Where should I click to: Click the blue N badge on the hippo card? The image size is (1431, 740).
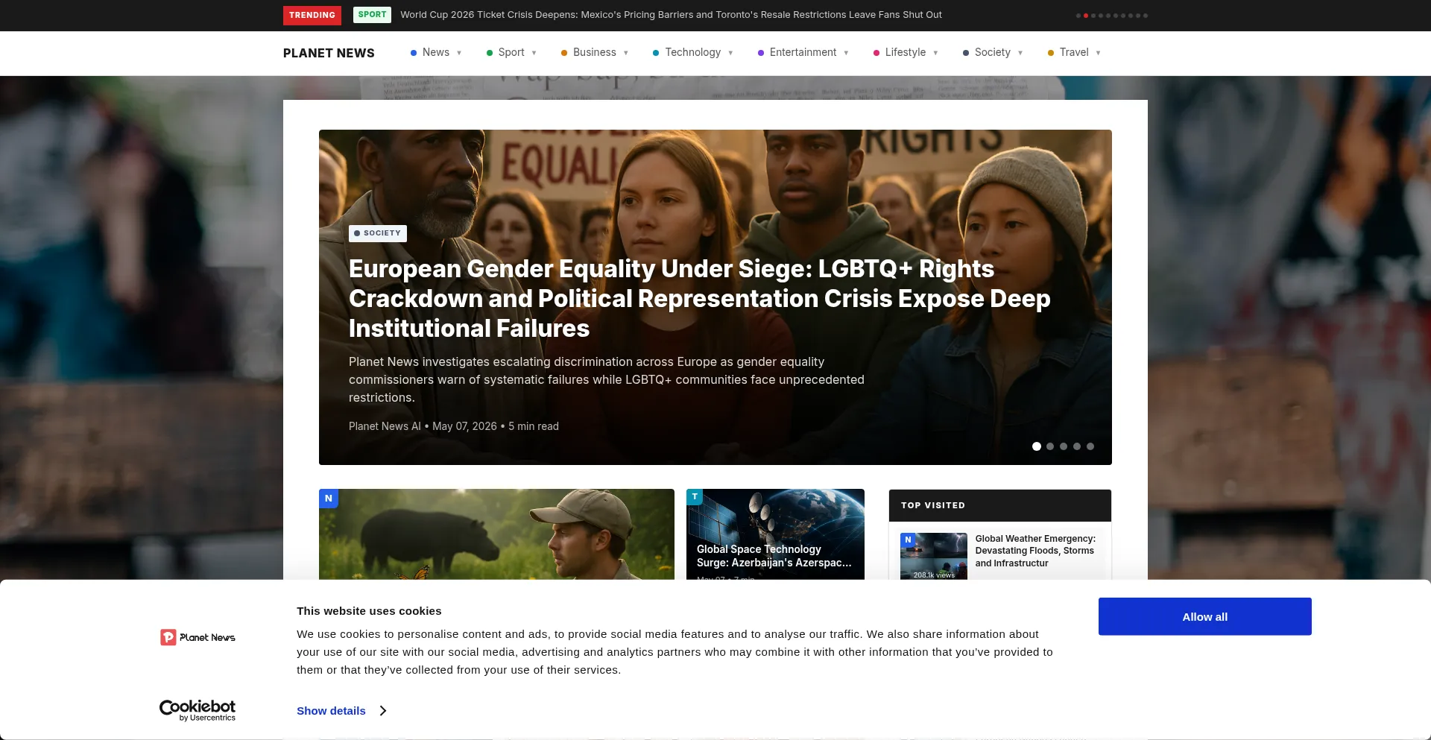329,499
